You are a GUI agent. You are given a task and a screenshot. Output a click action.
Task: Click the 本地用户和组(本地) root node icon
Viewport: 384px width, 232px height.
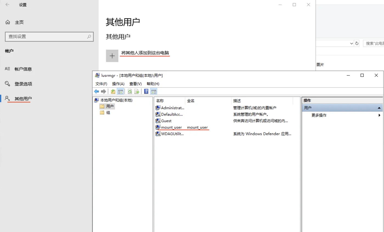point(97,100)
